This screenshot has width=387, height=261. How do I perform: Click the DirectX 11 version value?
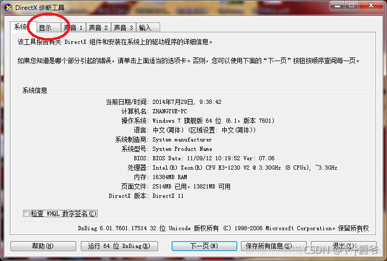coord(168,196)
